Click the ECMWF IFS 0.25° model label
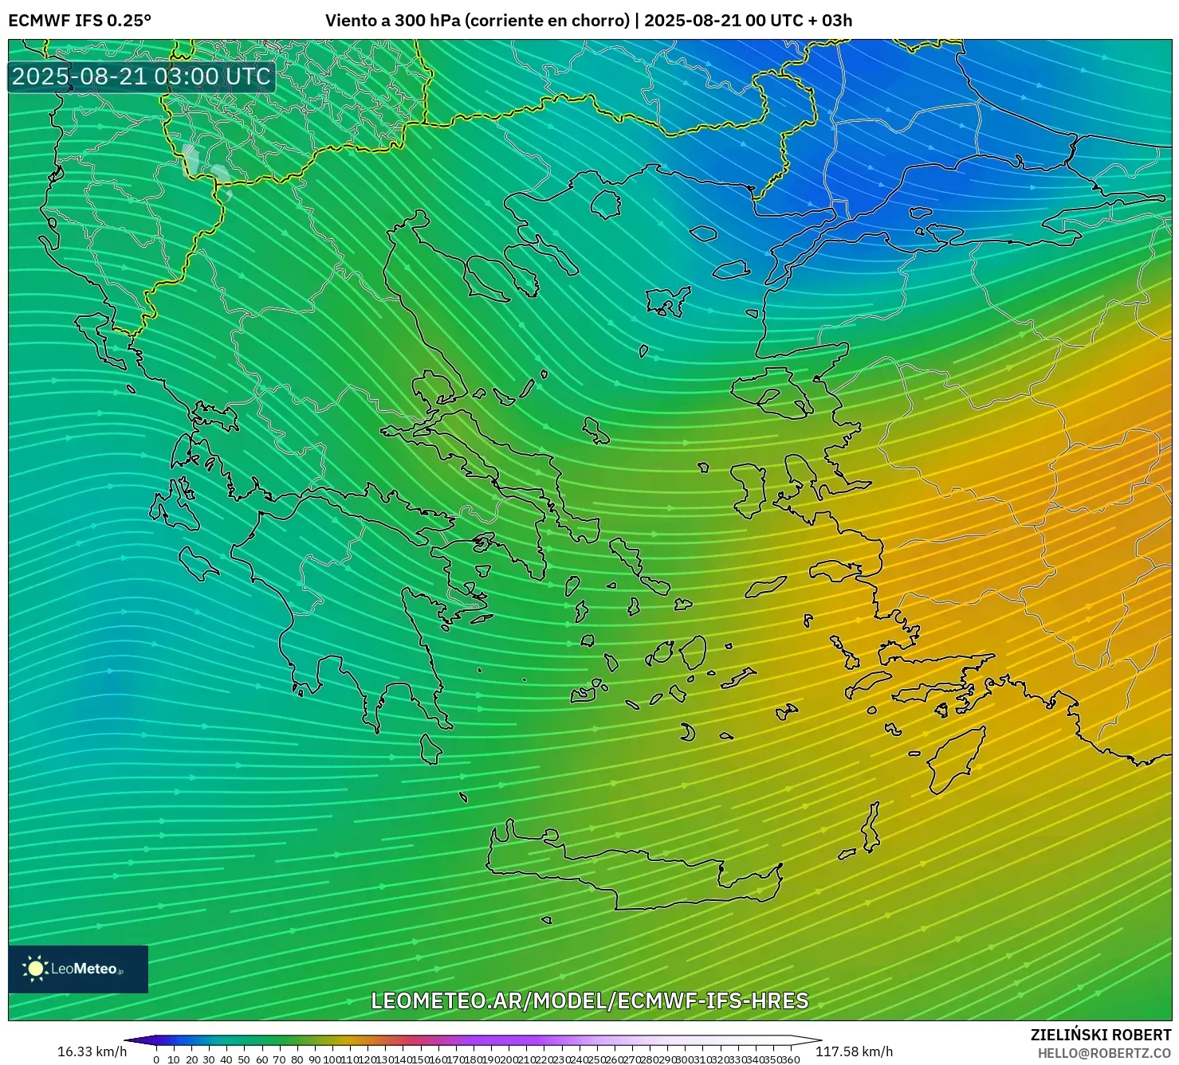 80,21
